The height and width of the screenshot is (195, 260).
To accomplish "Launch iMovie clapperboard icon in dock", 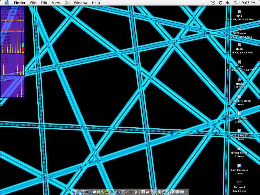I will coord(119,192).
